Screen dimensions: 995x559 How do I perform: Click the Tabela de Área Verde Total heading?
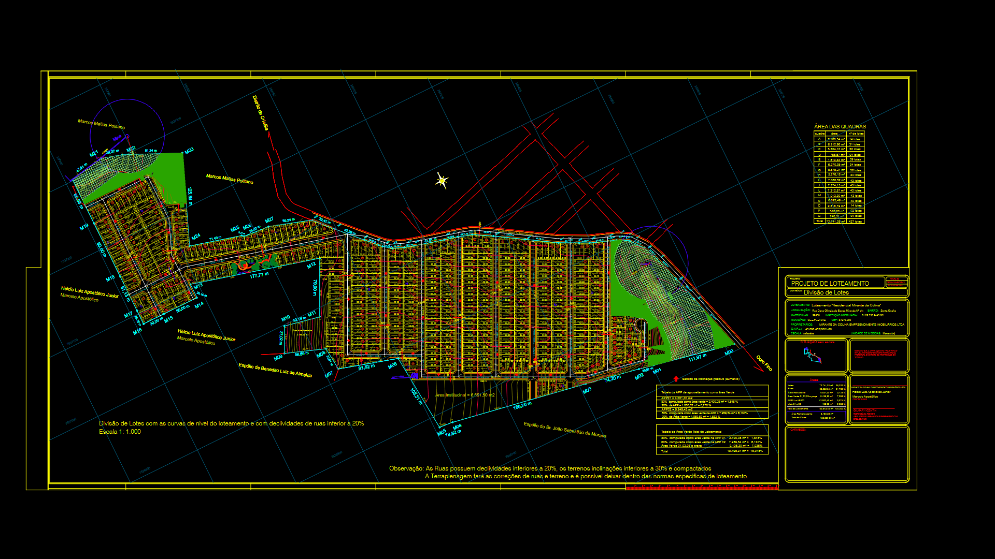[691, 431]
